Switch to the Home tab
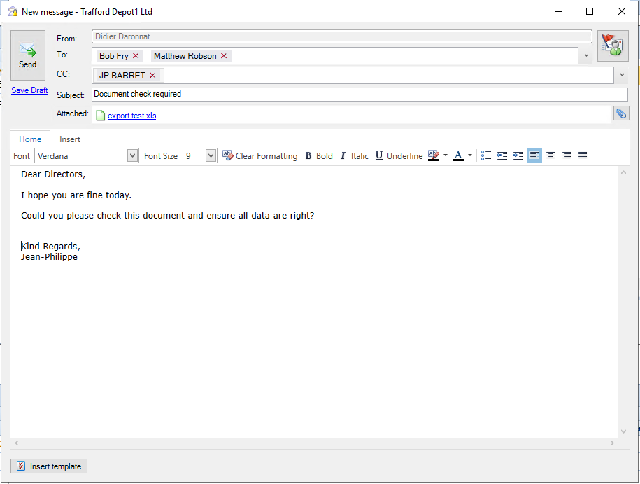640x484 pixels. coord(30,139)
